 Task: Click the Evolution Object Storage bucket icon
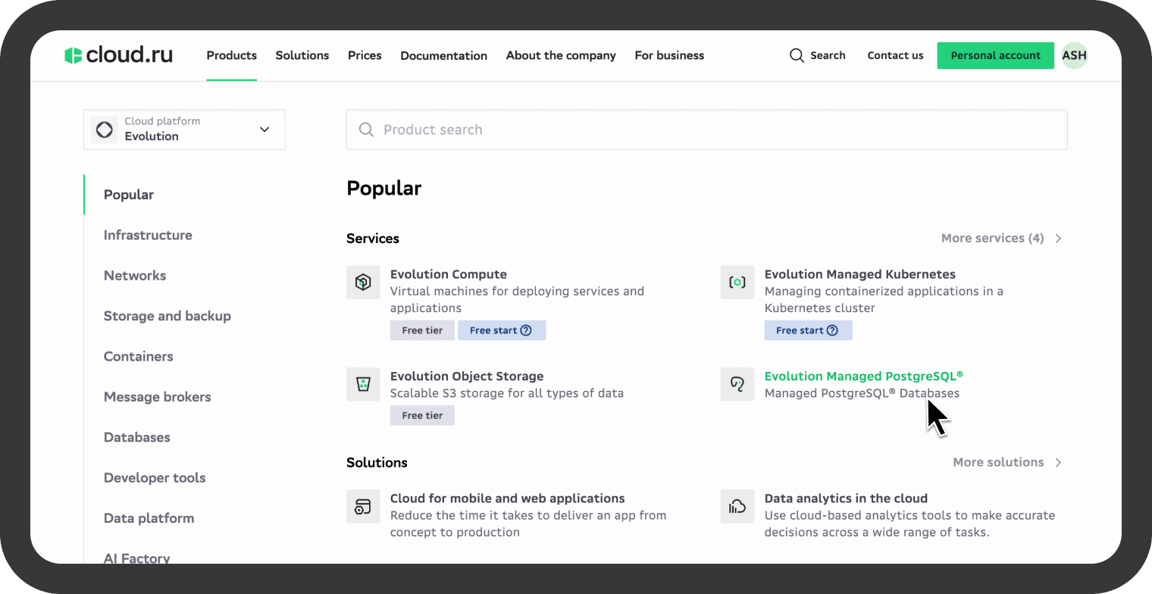pyautogui.click(x=363, y=384)
